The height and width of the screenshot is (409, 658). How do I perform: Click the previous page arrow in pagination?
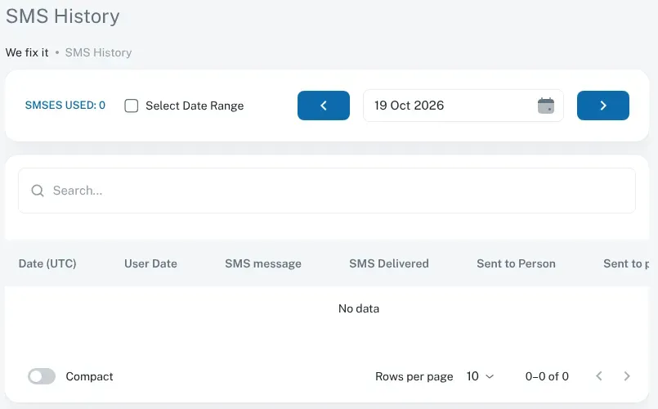click(599, 376)
